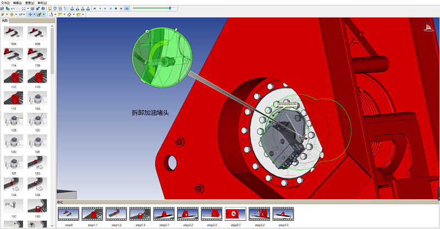Open the 文件 (File) menu

[5, 3]
